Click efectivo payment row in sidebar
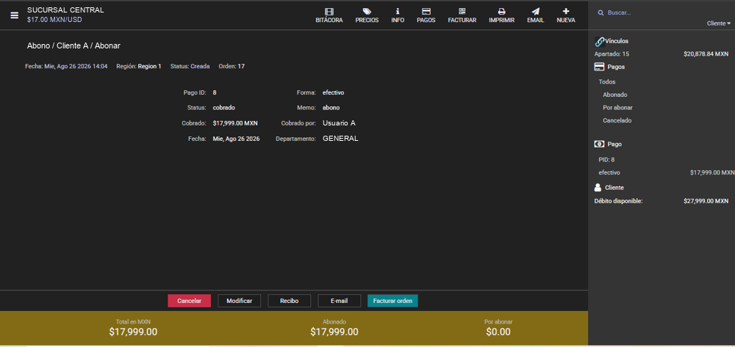Screen dimensions: 735x347 click(667, 172)
